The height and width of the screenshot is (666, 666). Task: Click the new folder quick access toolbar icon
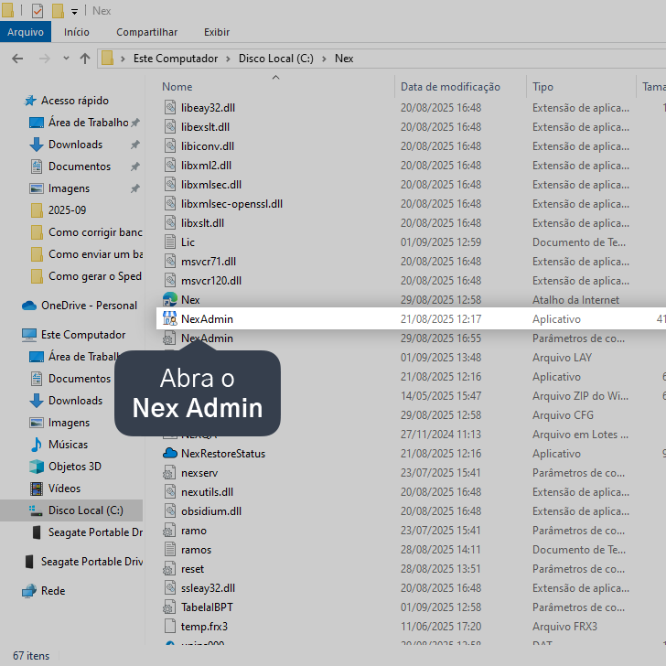[58, 11]
